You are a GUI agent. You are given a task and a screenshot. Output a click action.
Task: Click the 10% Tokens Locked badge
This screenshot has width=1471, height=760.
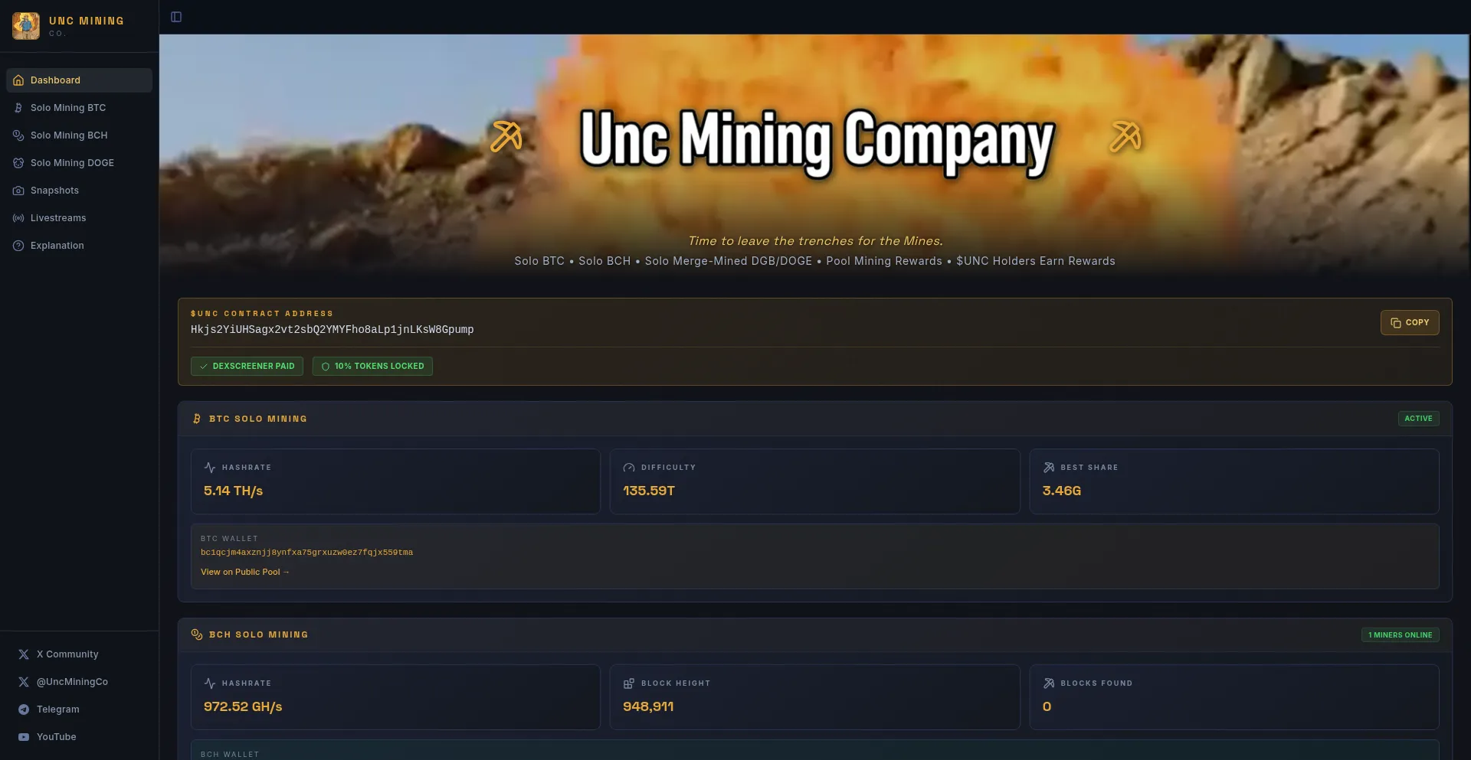click(372, 367)
